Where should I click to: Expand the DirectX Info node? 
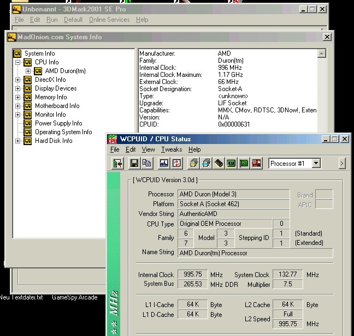pyautogui.click(x=17, y=80)
